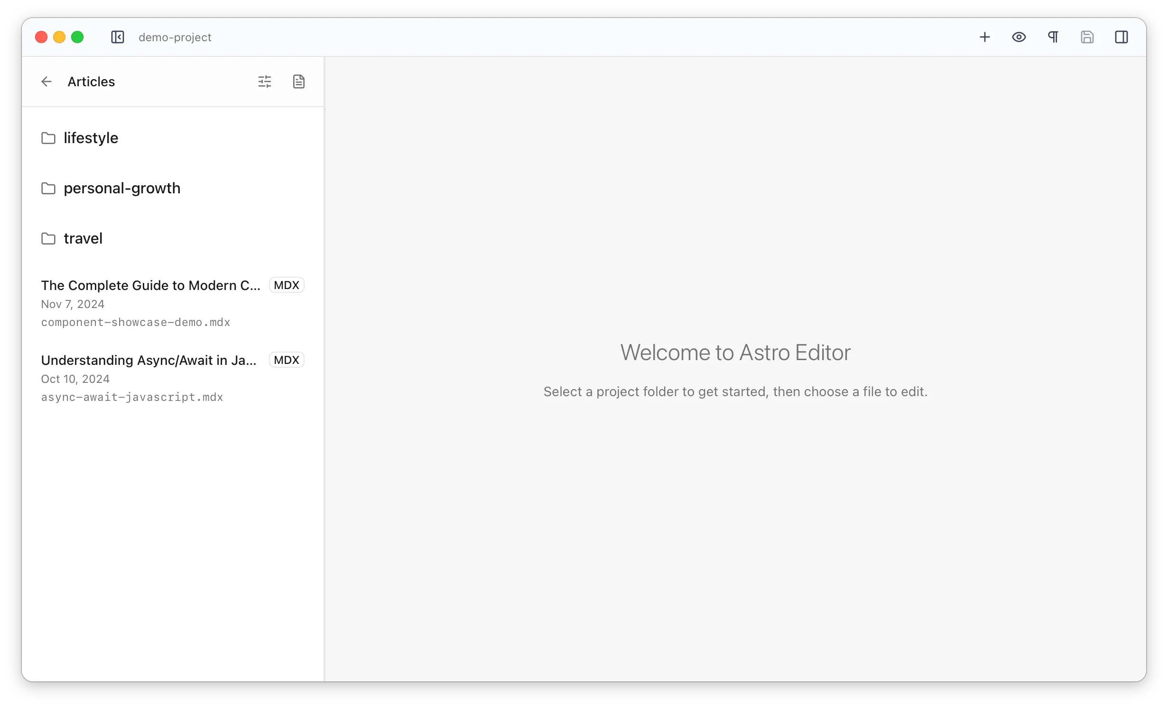Collapse the left sidebar panel
Screen dimensions: 1168x707
coord(118,37)
